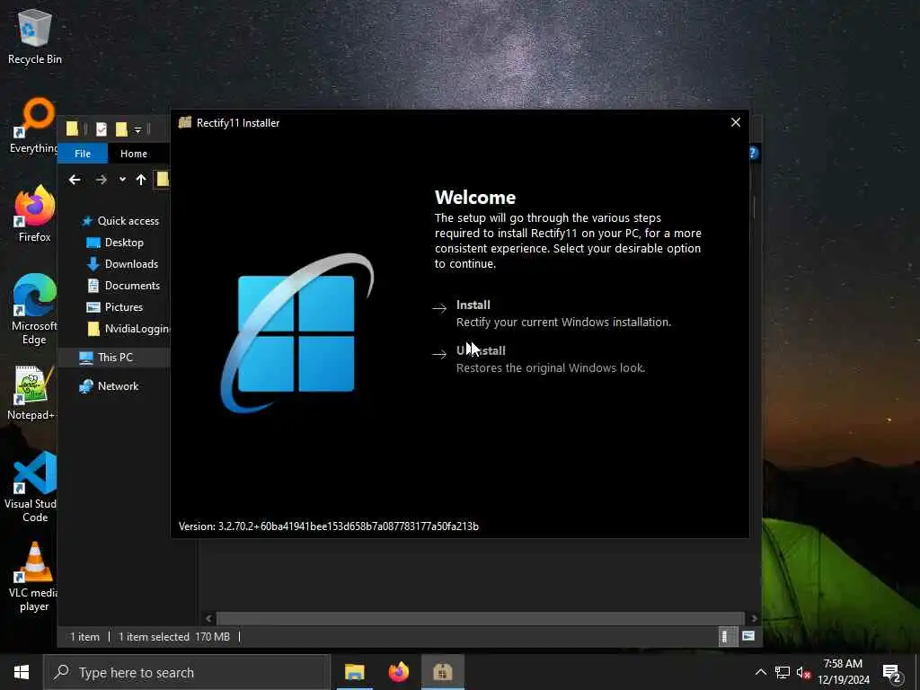
Task: Open File Explorer from taskbar
Action: click(x=354, y=672)
